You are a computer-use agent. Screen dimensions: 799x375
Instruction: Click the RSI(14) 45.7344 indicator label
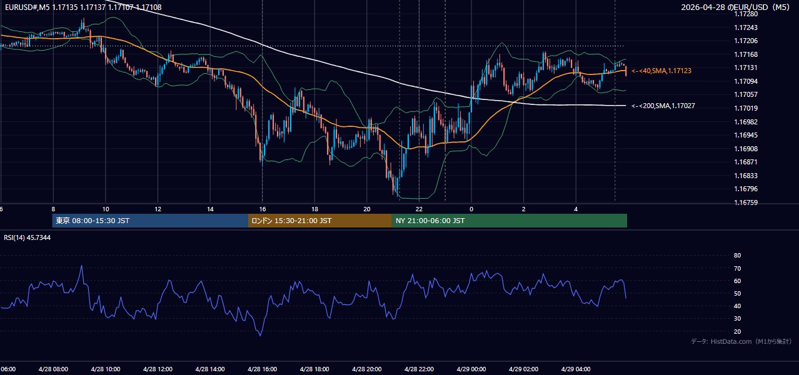coord(28,237)
